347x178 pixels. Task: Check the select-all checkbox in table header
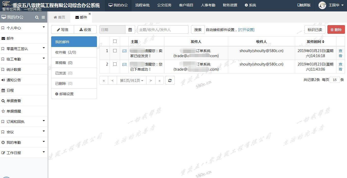(115, 41)
